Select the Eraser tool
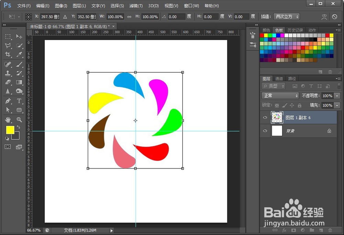The height and width of the screenshot is (235, 344). (x=8, y=82)
